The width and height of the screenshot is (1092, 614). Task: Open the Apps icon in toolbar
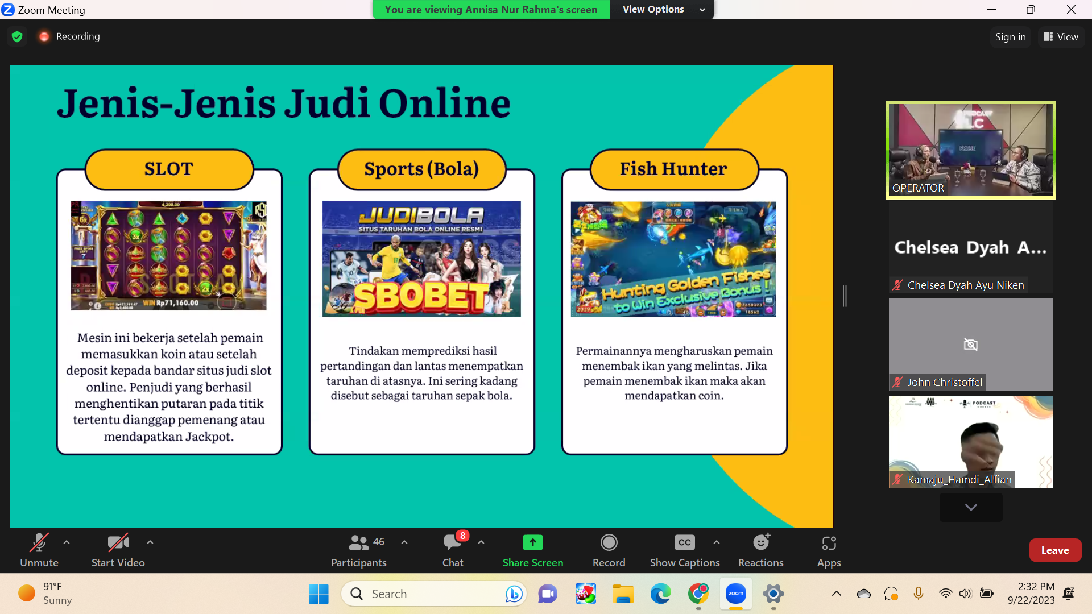point(829,544)
